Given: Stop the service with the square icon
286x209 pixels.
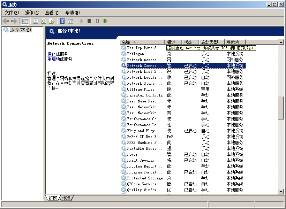Looking at the screenshot, I should tap(90, 21).
